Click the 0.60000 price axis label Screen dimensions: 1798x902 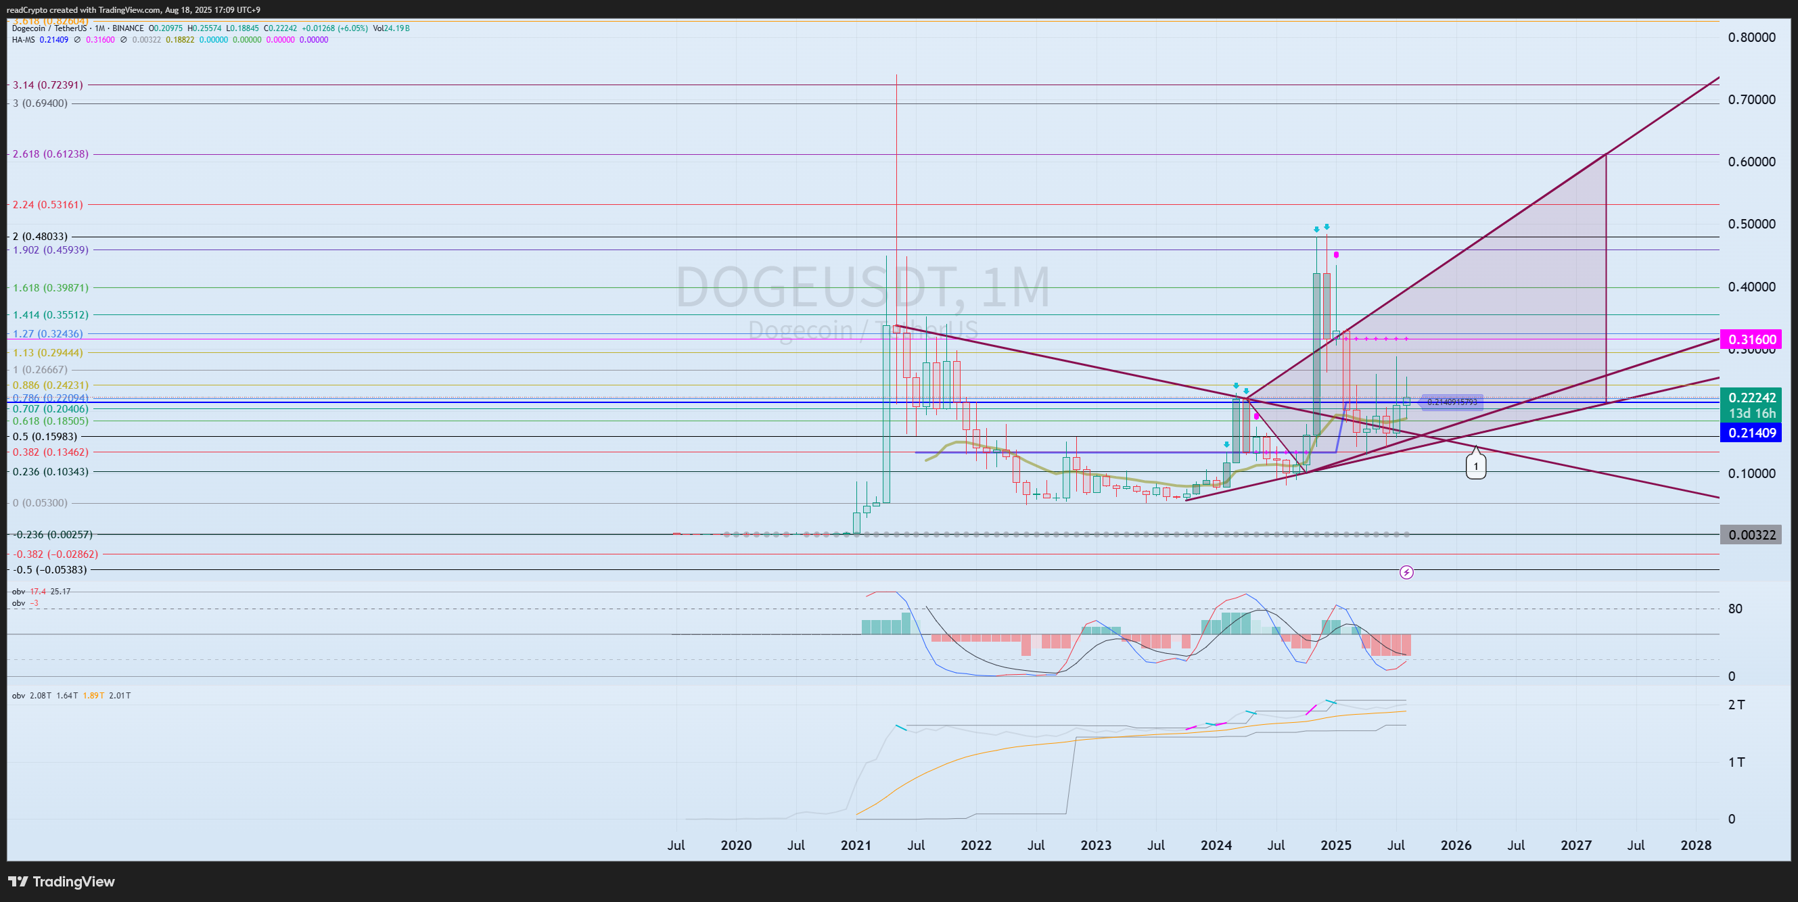click(x=1751, y=162)
